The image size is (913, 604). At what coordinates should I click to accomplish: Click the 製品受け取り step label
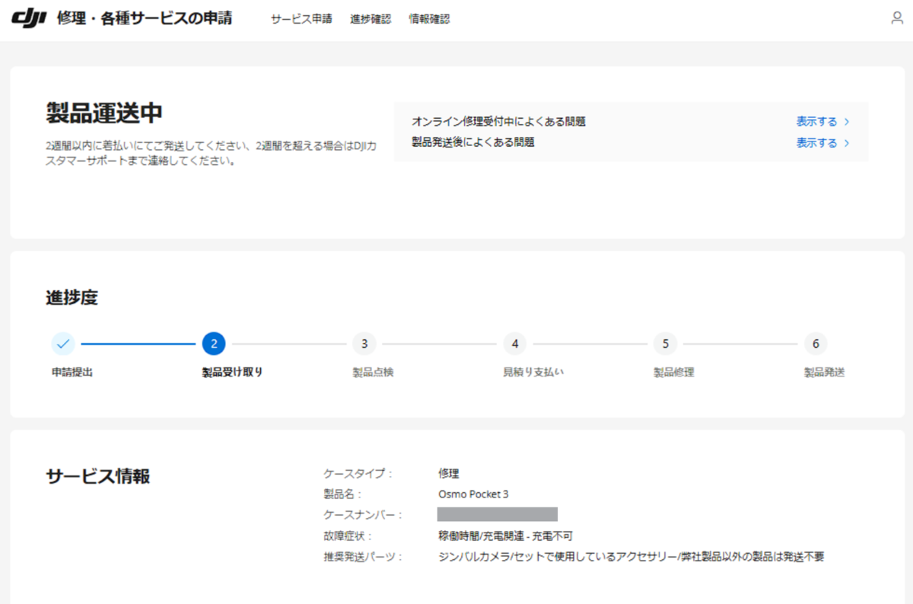click(x=232, y=373)
